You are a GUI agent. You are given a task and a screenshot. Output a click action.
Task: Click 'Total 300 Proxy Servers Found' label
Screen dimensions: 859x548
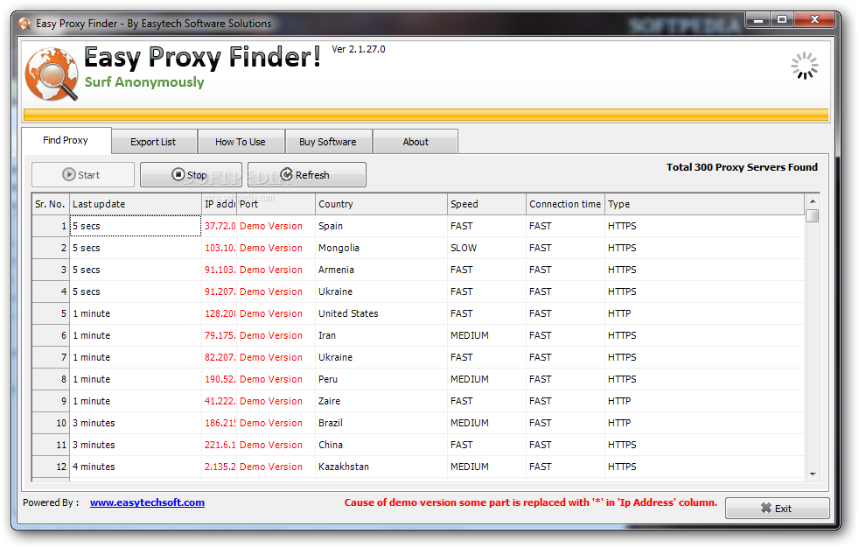(x=742, y=167)
